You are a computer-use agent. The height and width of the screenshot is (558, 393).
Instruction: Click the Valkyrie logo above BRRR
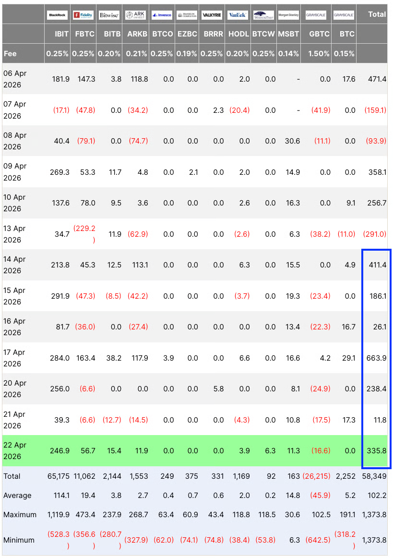coord(212,15)
